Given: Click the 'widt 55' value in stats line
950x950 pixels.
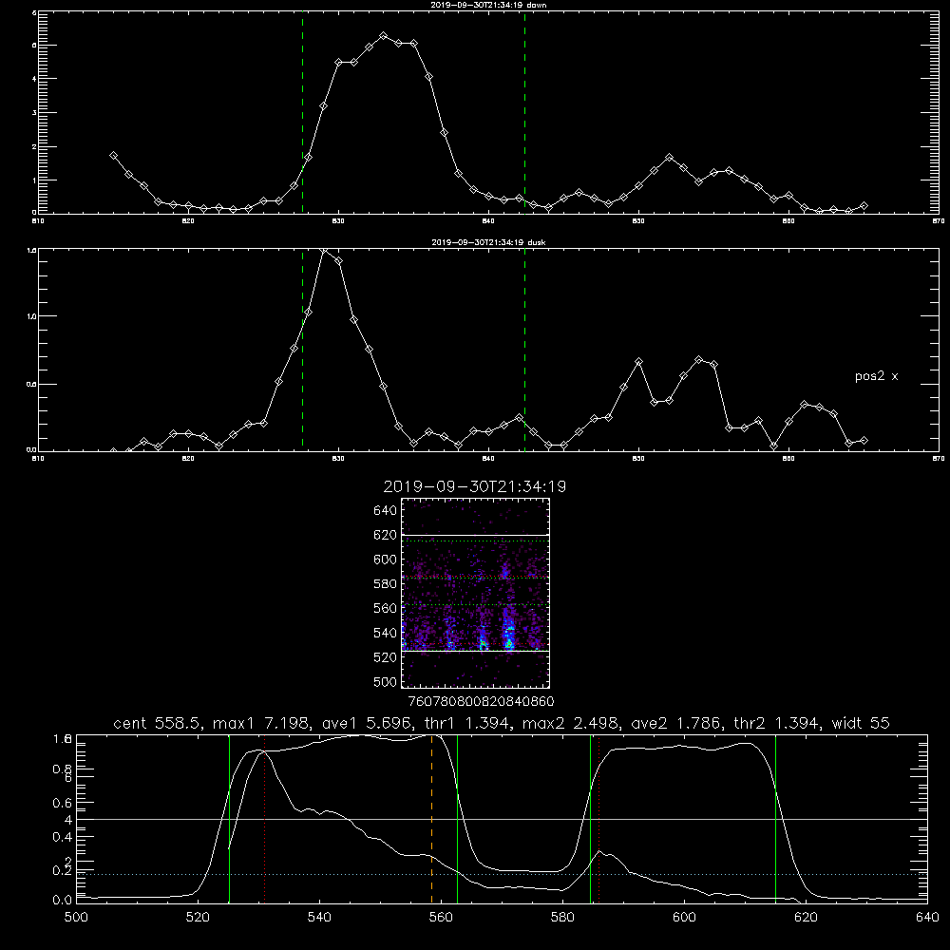Looking at the screenshot, I should pyautogui.click(x=861, y=723).
